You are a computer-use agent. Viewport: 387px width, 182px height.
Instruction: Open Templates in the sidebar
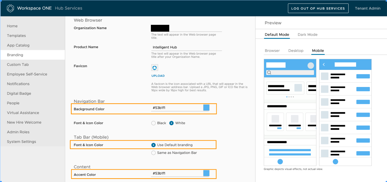[x=33, y=36]
